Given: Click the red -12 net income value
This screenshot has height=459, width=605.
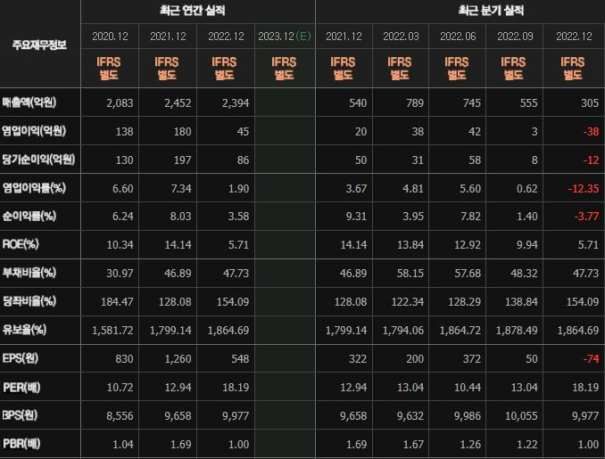Looking at the screenshot, I should (591, 160).
